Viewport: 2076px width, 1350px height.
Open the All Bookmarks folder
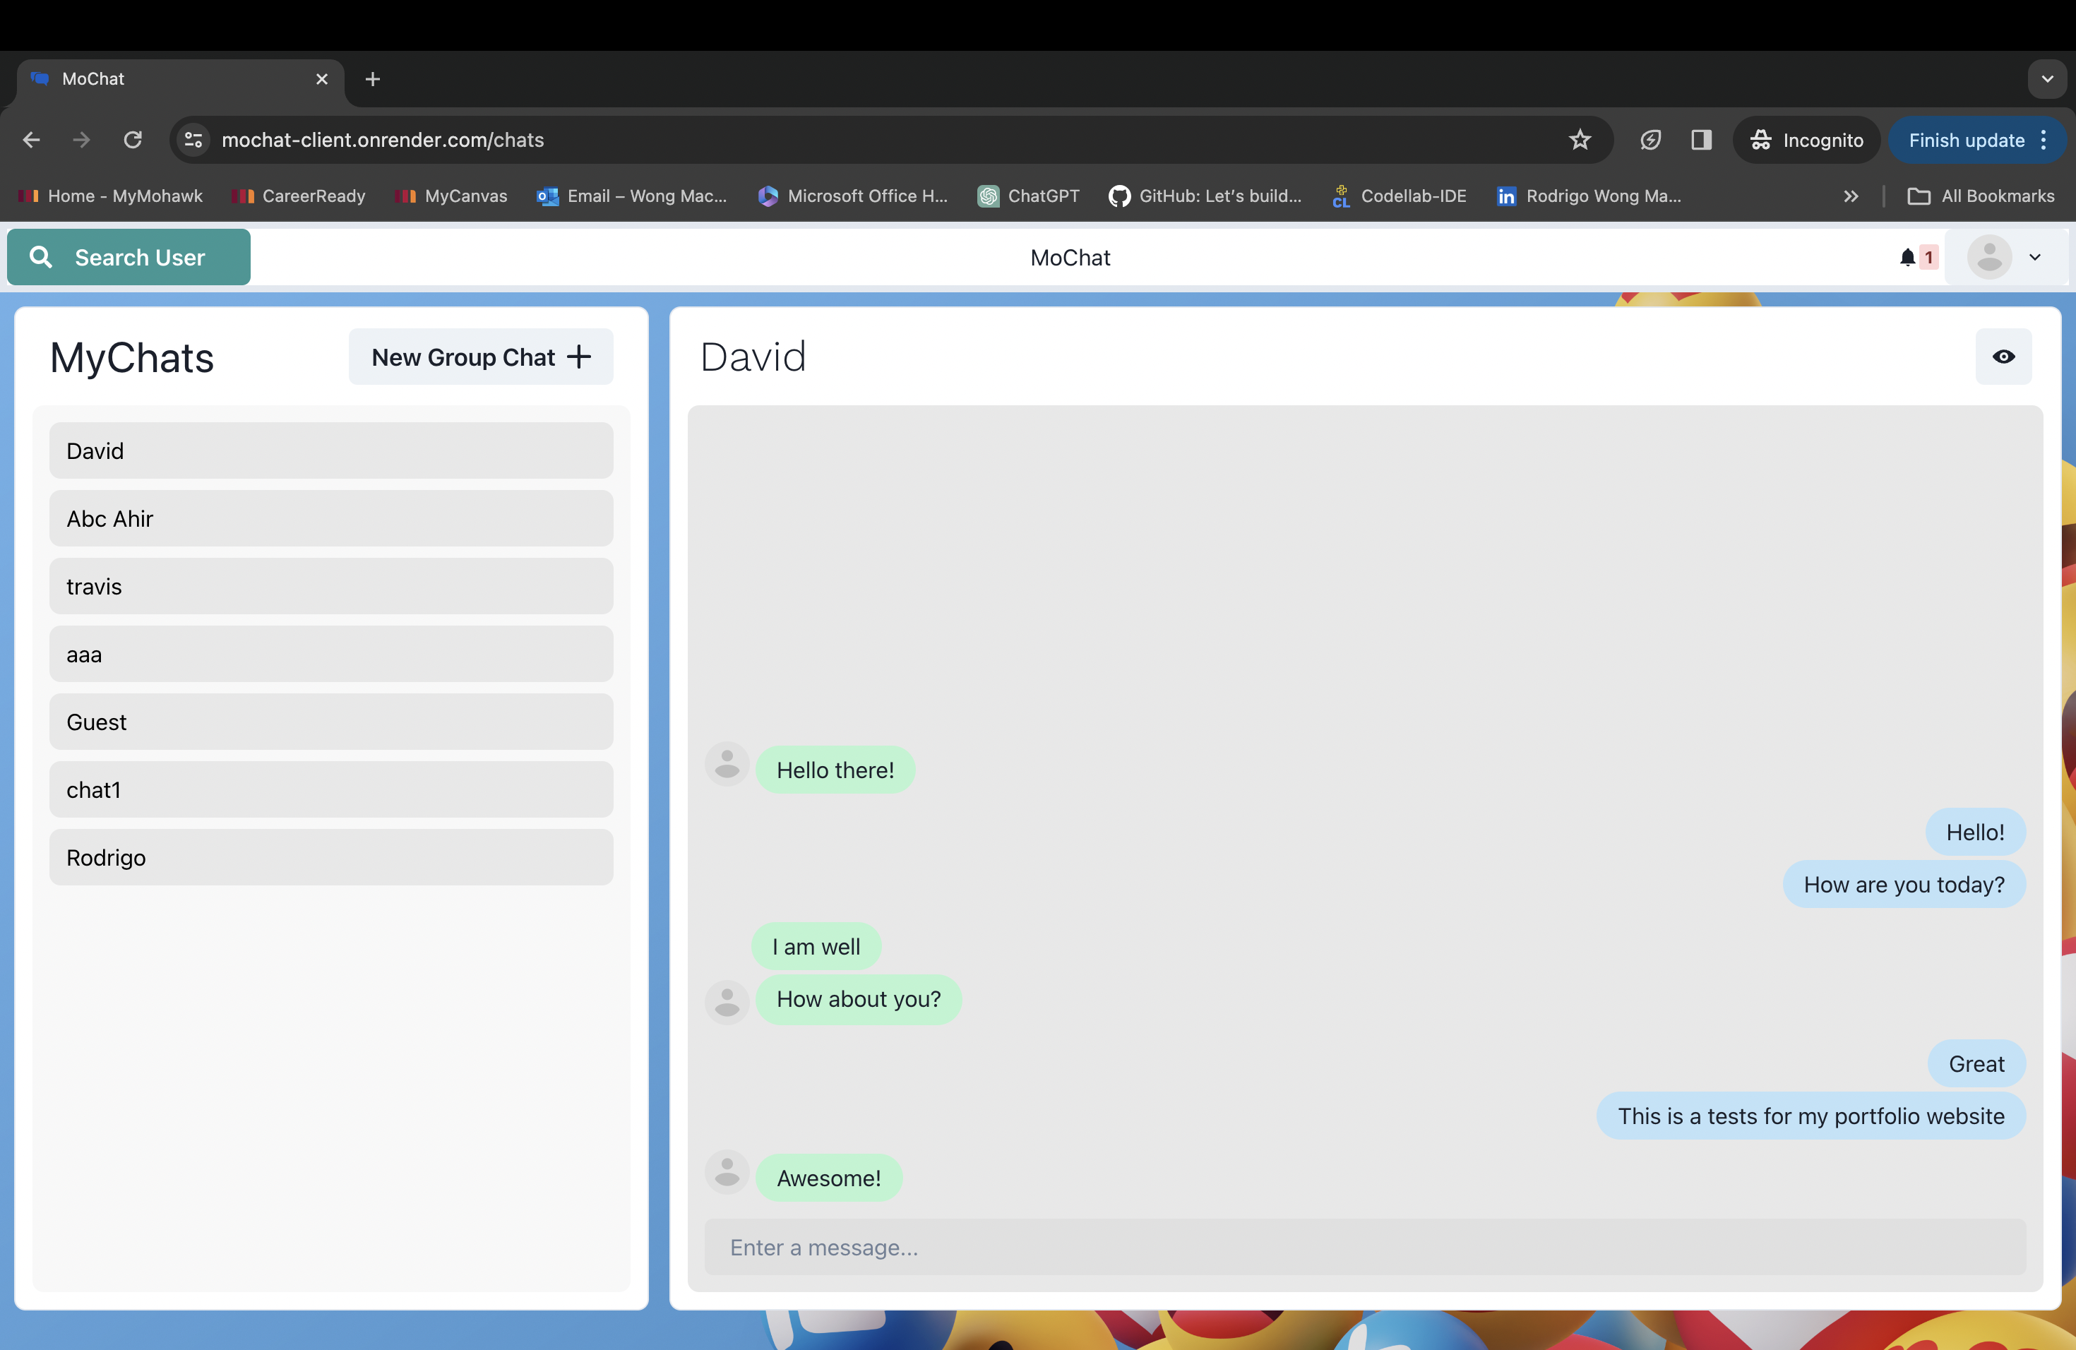[1981, 196]
